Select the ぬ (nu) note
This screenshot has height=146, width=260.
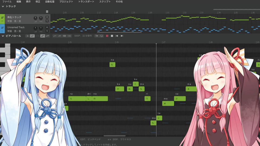(130, 89)
